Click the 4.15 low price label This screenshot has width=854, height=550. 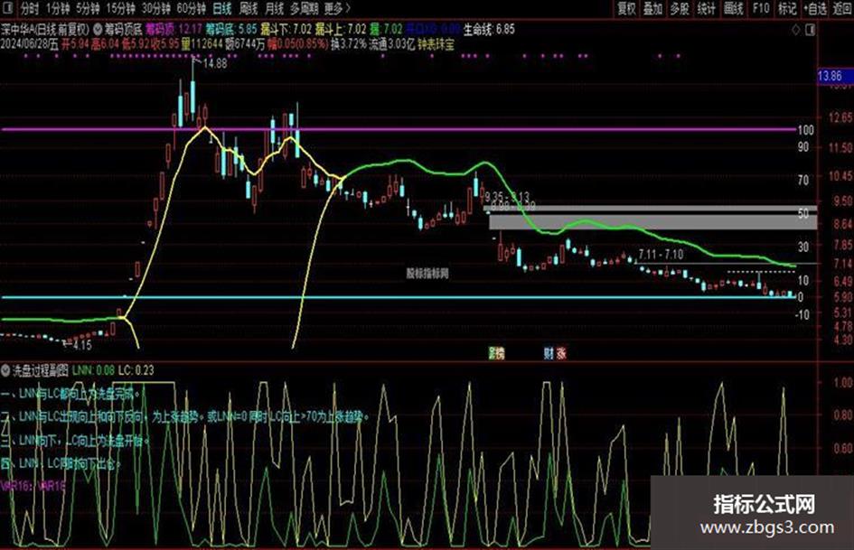coord(81,345)
